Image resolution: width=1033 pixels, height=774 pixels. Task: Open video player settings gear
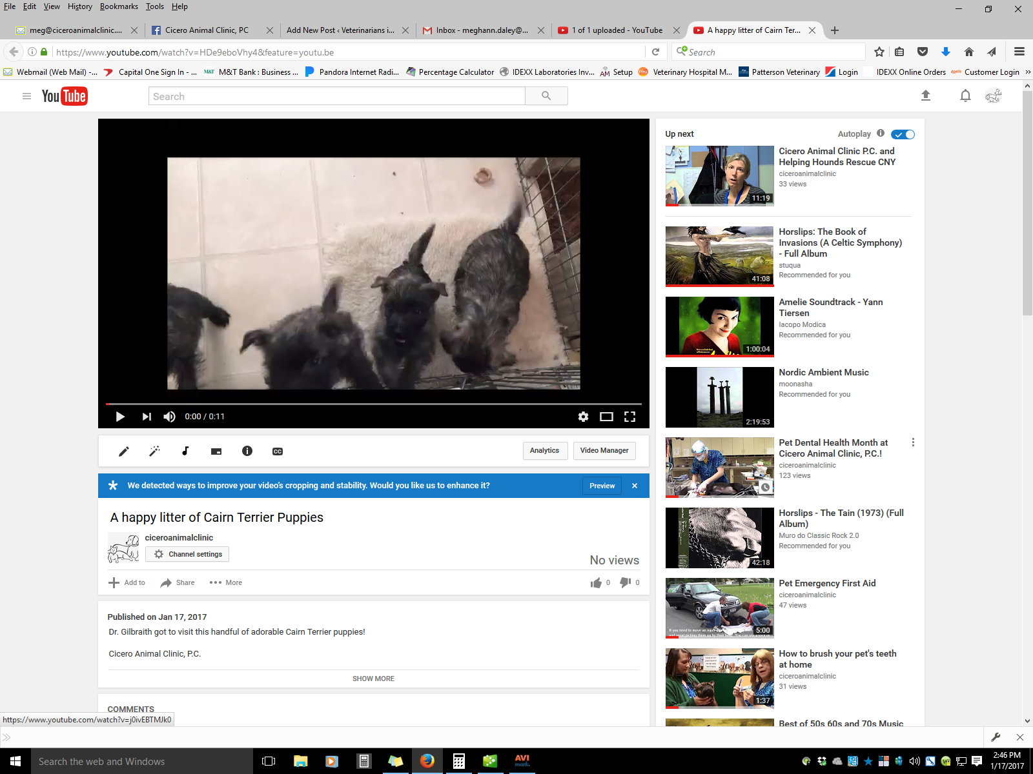[583, 417]
